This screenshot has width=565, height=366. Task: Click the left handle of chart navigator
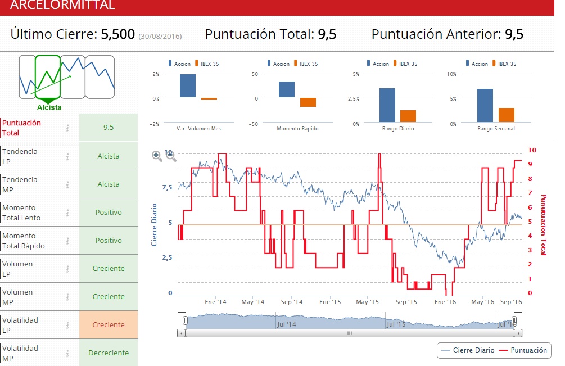(x=184, y=320)
